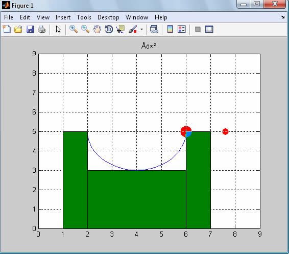
Task: Insert a colorbar using the toolbar icon
Action: [170, 29]
